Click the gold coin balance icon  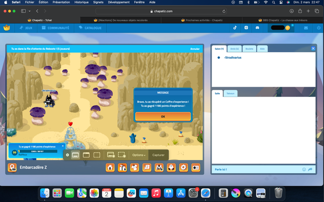click(288, 28)
